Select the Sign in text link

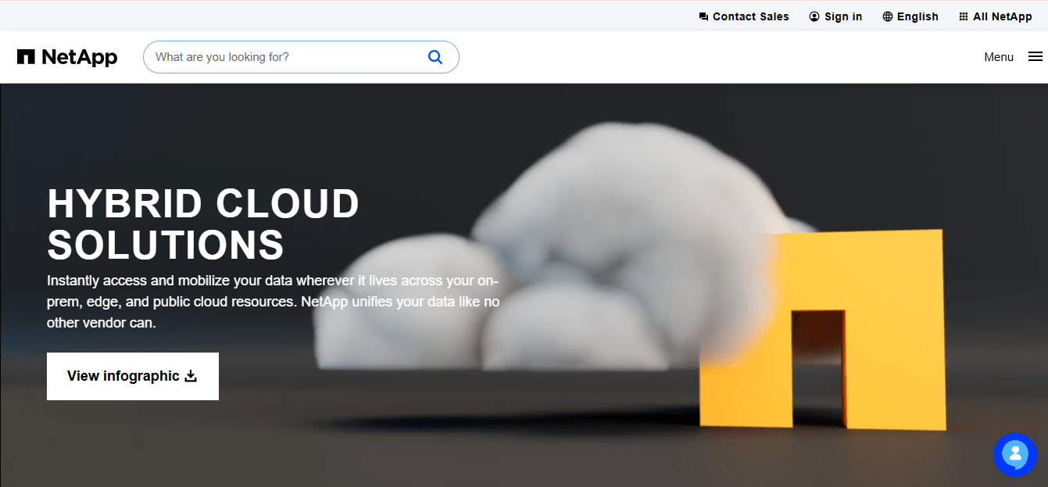coord(843,16)
